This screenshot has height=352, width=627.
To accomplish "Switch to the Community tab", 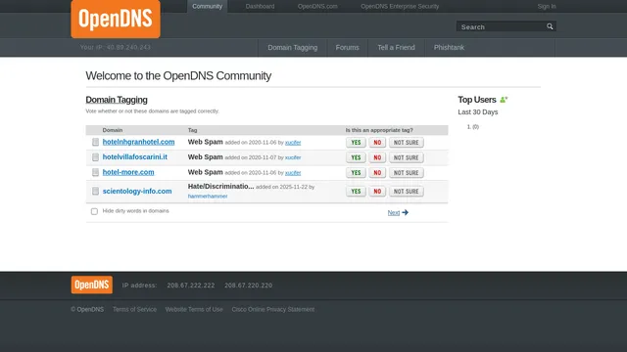I will tap(207, 7).
